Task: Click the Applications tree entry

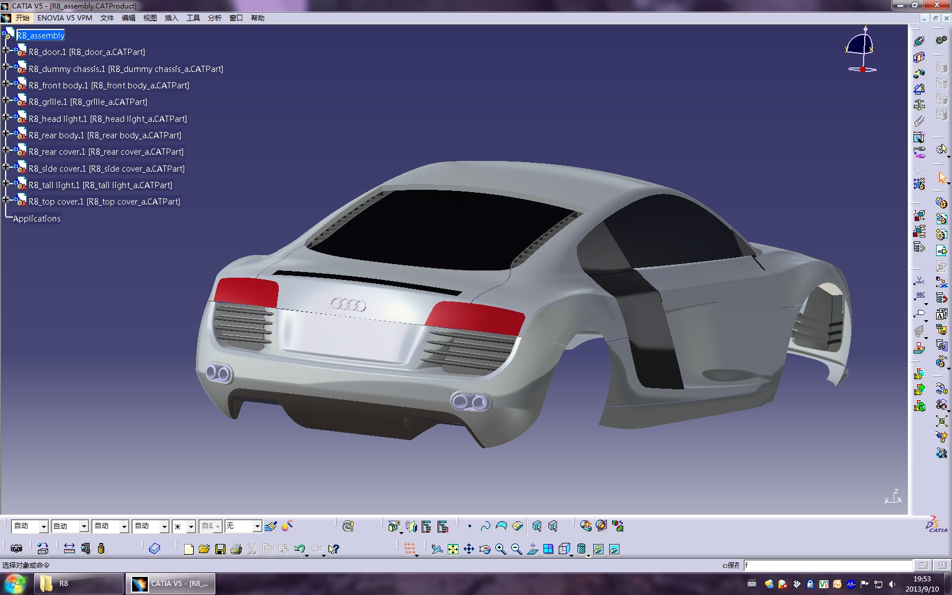Action: point(37,219)
